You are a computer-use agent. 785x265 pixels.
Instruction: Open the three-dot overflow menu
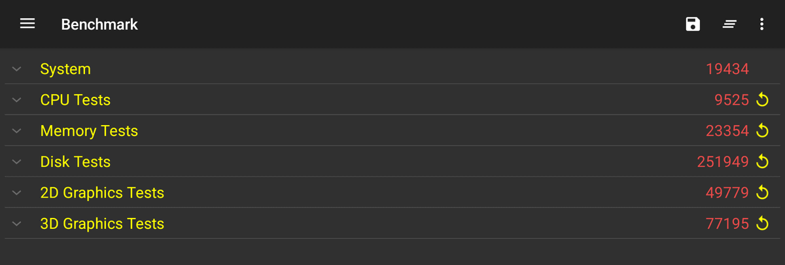coord(761,24)
